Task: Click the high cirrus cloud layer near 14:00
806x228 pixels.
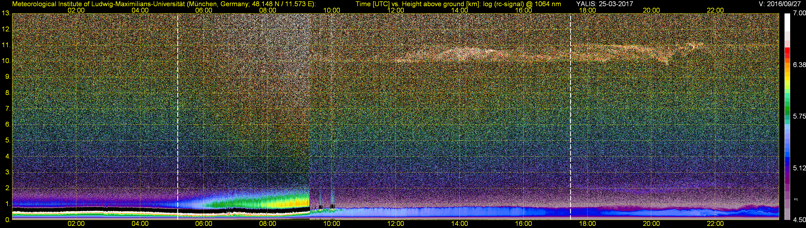Action: (460, 53)
